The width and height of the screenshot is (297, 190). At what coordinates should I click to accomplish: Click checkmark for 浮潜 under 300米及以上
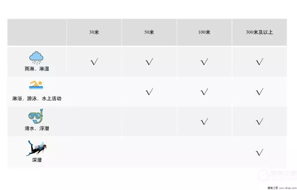(259, 121)
